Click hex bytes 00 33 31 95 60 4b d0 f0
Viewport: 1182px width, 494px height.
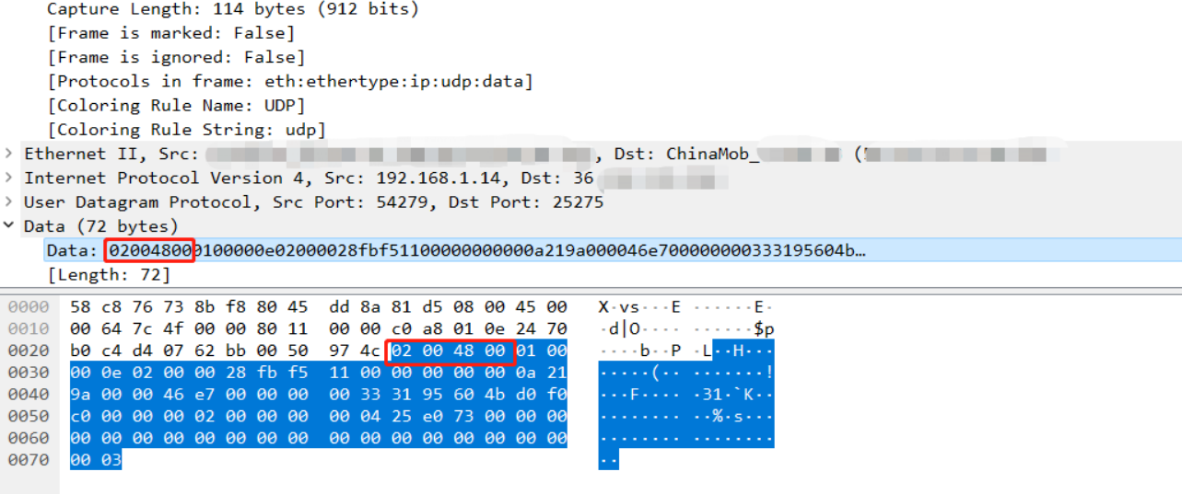(x=449, y=394)
